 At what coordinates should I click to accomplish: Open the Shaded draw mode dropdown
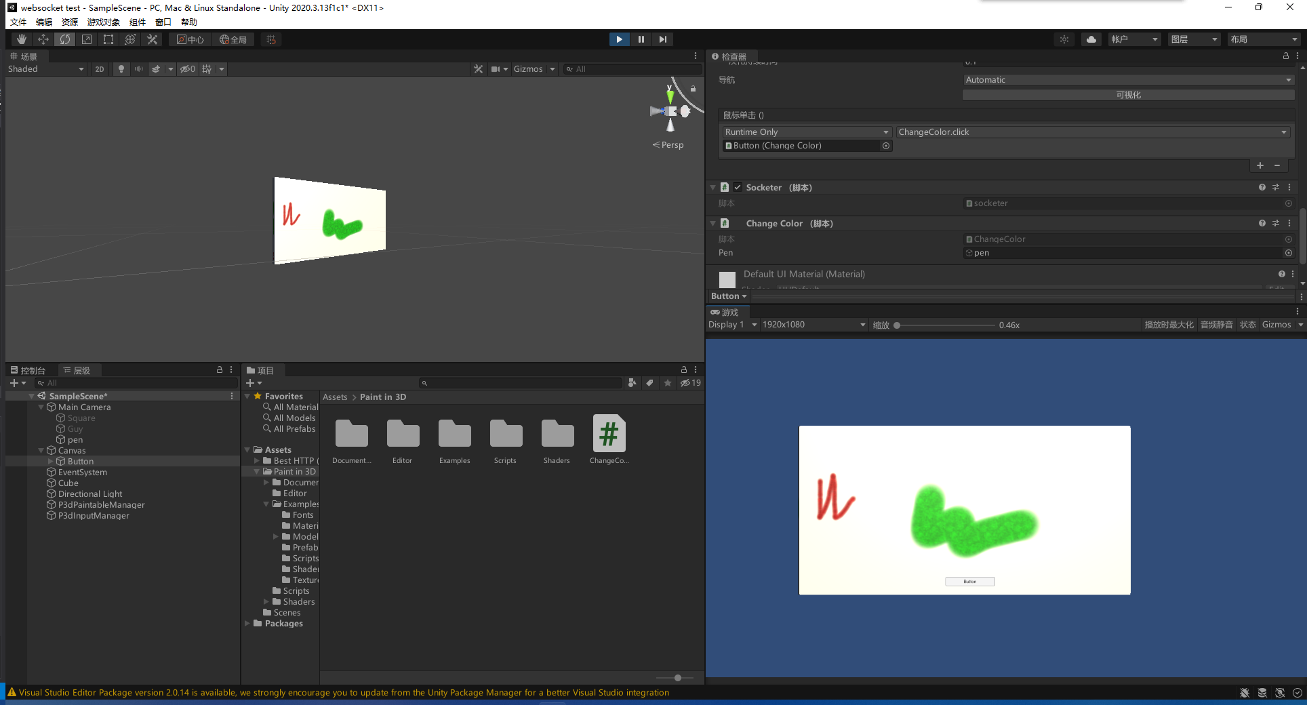45,68
